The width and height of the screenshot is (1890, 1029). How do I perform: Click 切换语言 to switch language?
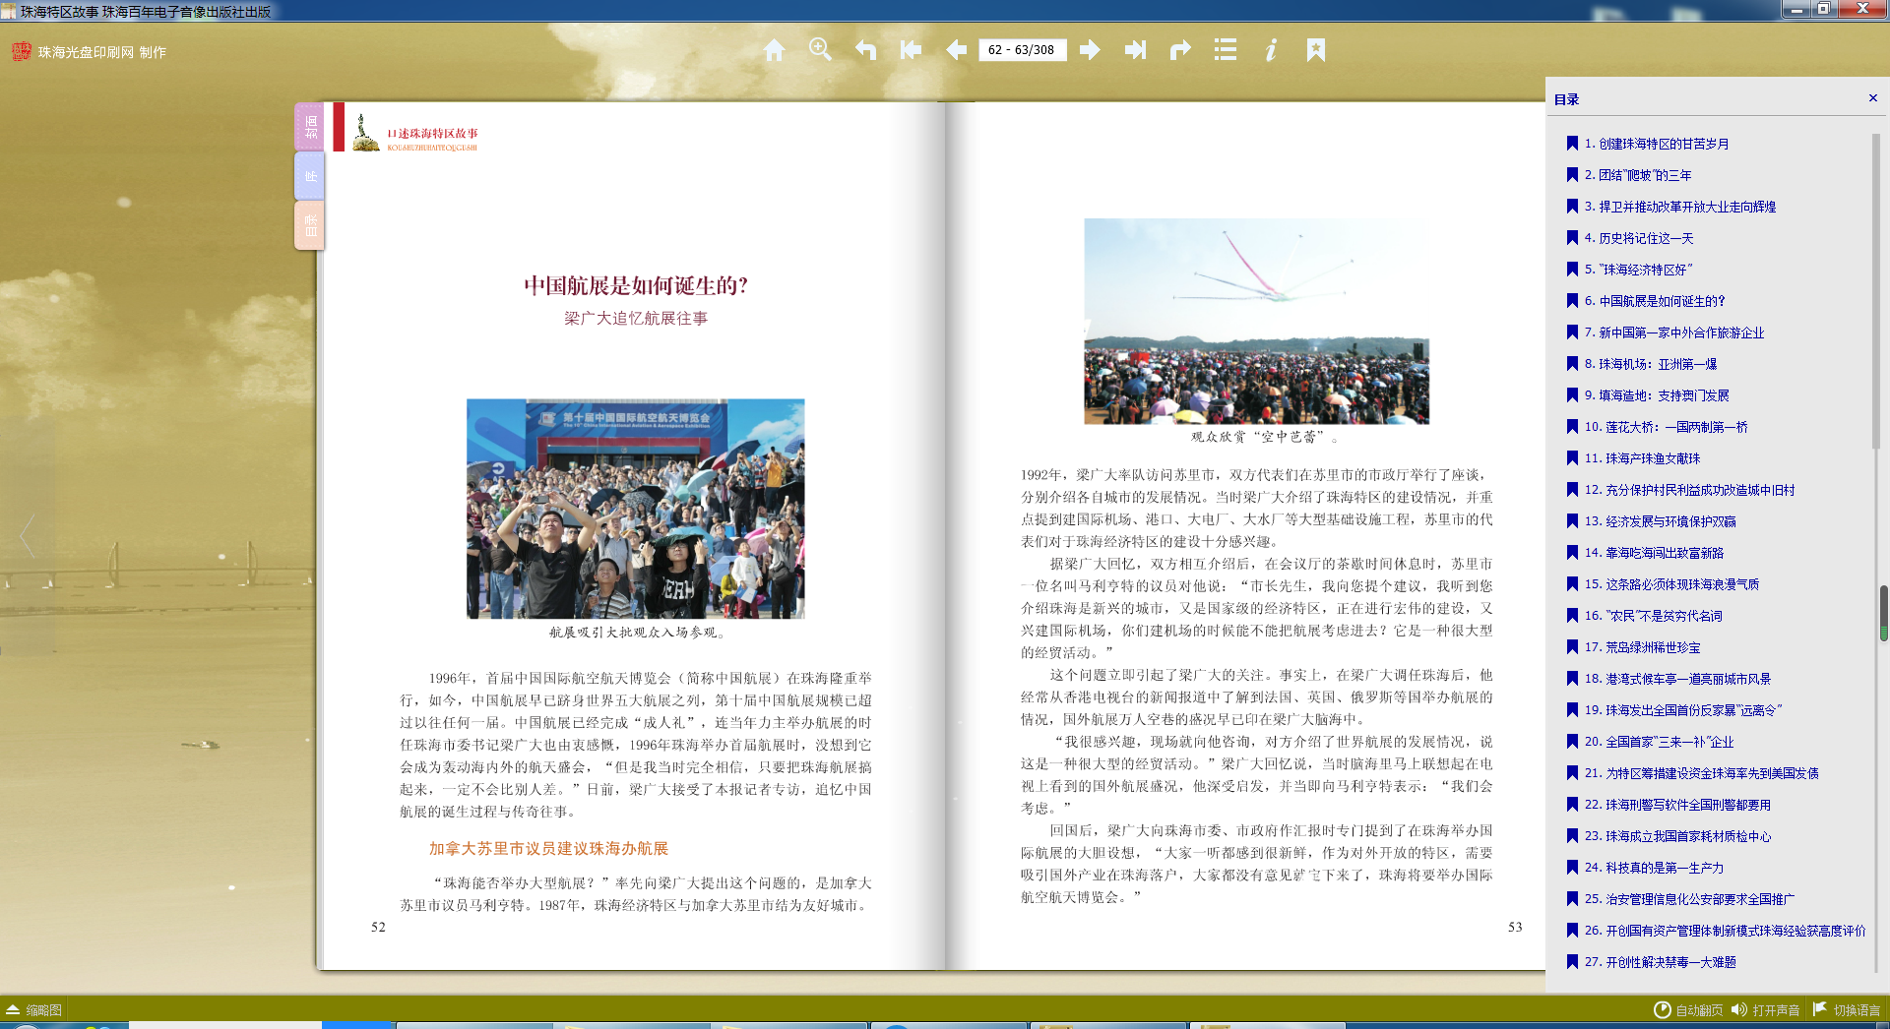(1847, 1010)
